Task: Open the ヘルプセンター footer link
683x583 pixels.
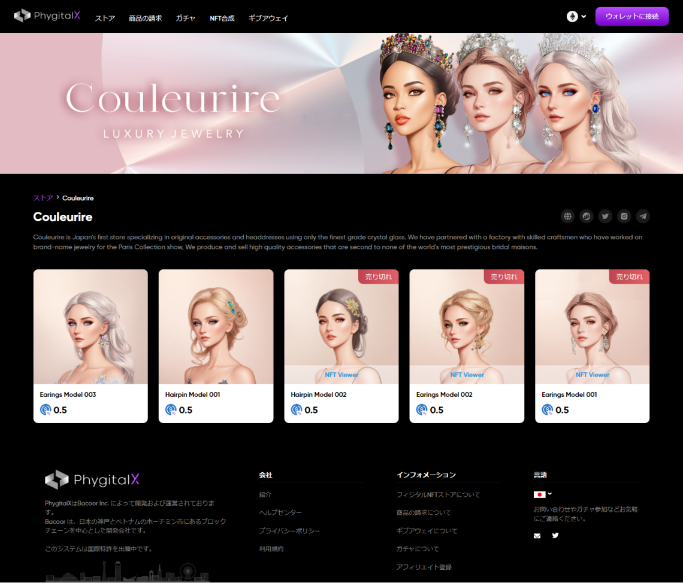Action: (x=280, y=513)
